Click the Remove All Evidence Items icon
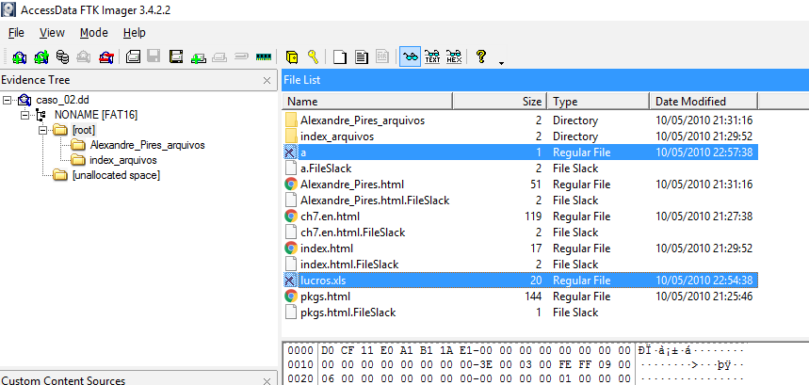809x385 pixels. pos(105,56)
